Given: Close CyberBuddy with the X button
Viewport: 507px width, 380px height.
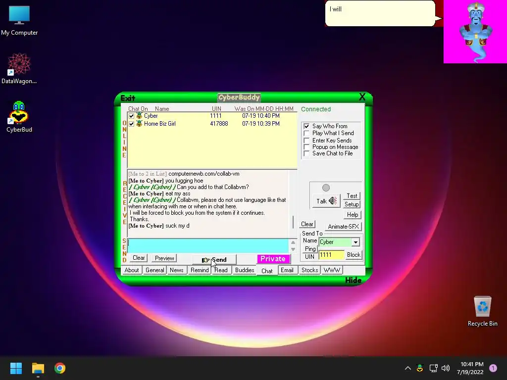Looking at the screenshot, I should [x=362, y=97].
